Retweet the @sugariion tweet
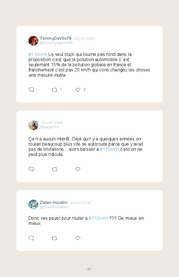This screenshot has width=179, height=277. [54, 169]
